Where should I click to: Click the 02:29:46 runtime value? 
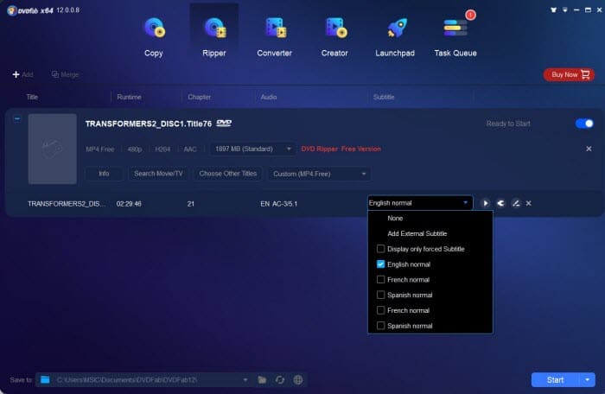(x=129, y=204)
